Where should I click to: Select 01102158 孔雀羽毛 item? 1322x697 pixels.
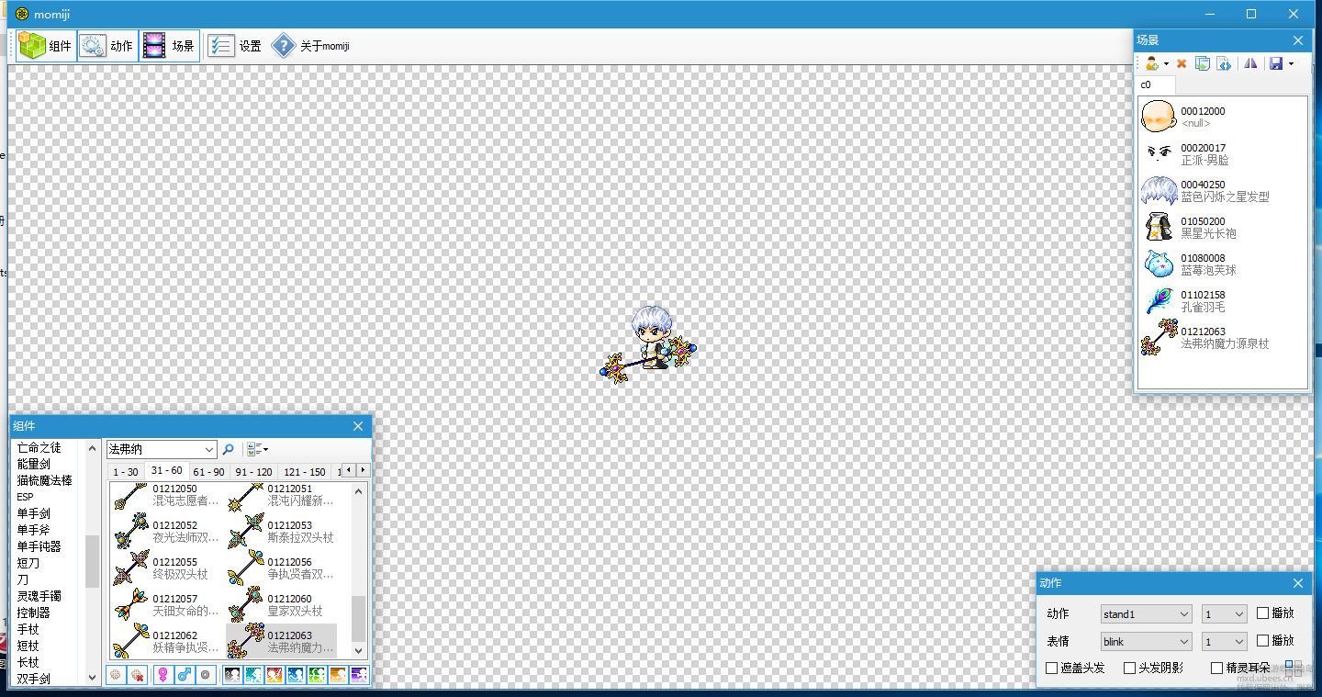click(1222, 300)
